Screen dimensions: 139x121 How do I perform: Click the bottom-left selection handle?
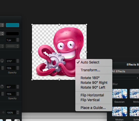point(32,80)
